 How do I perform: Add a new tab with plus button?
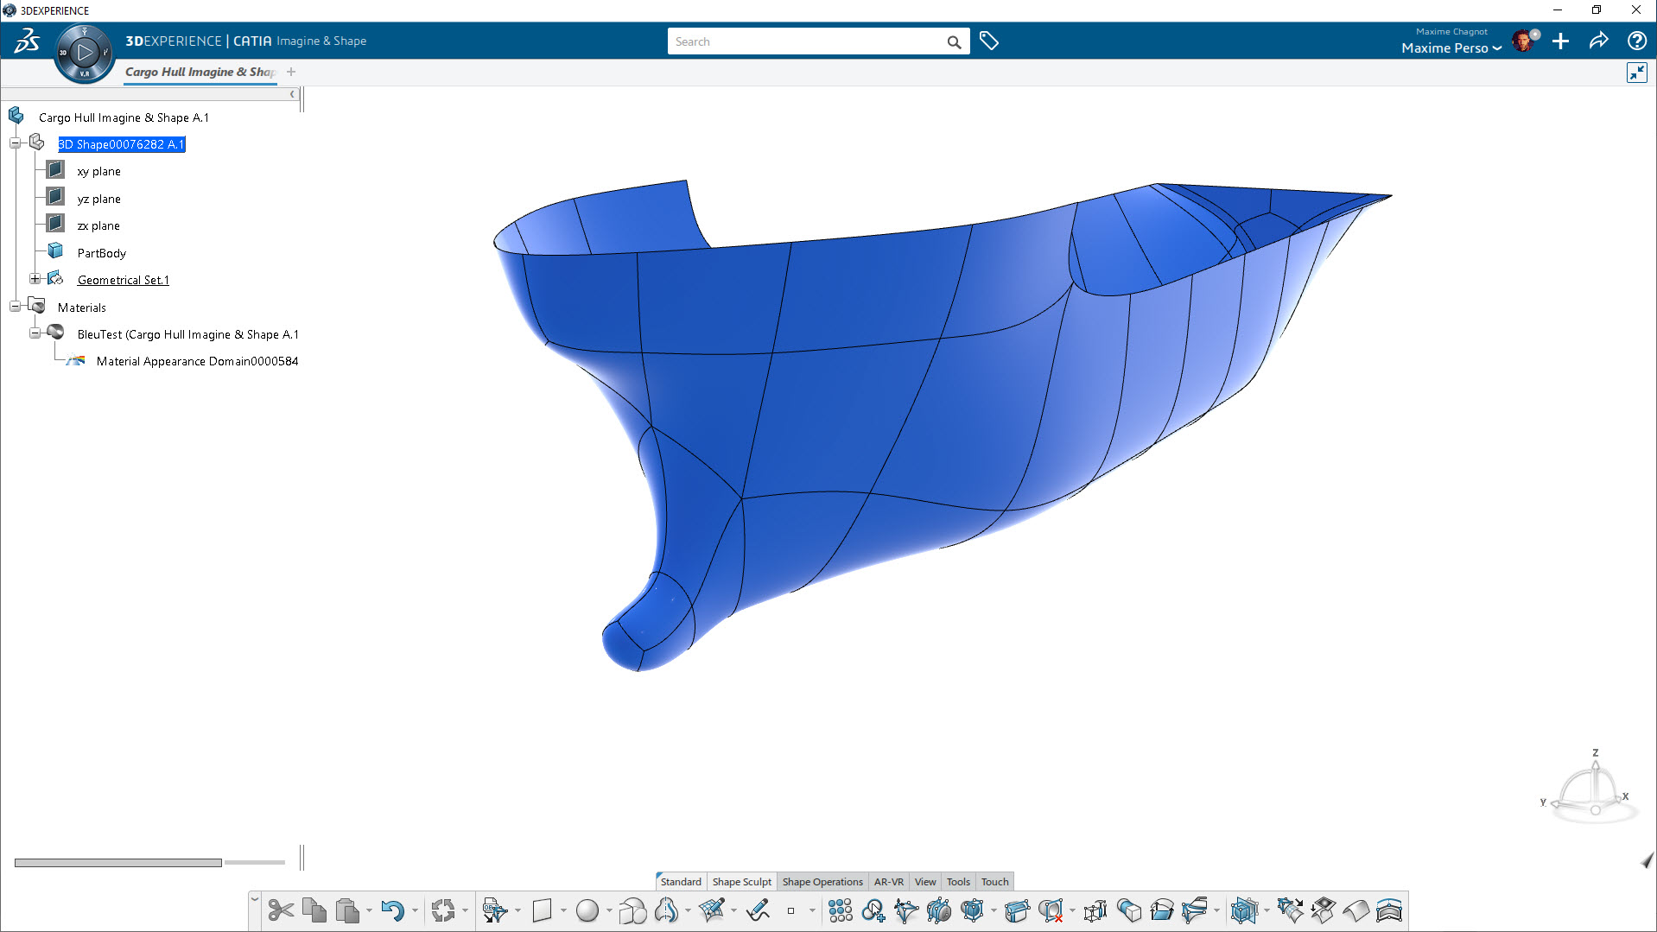[x=291, y=73]
